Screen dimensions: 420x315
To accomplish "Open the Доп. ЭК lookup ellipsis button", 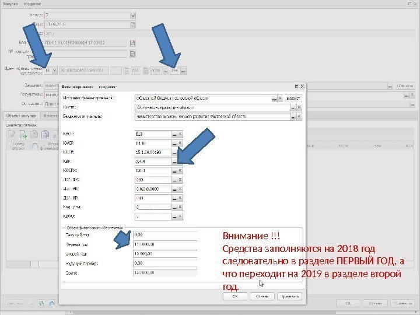I will (x=174, y=189).
